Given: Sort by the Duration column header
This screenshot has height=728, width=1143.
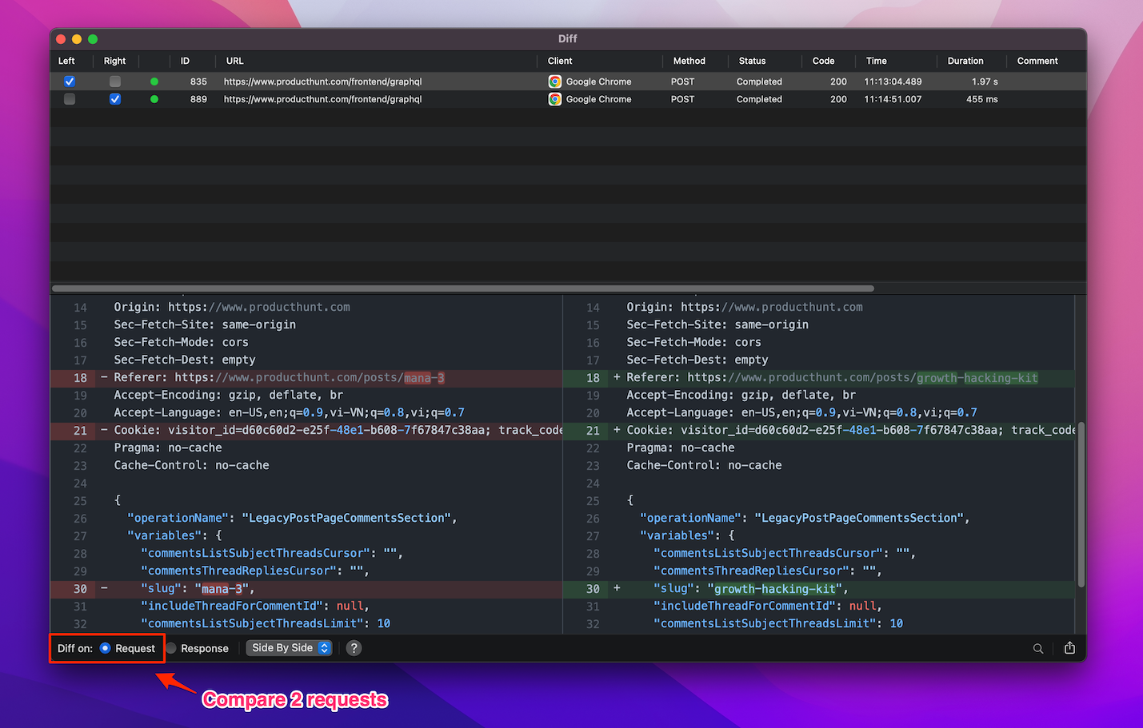Looking at the screenshot, I should (965, 61).
